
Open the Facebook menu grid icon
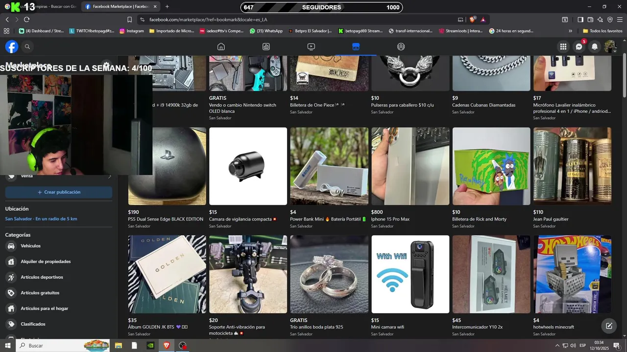[x=563, y=46]
